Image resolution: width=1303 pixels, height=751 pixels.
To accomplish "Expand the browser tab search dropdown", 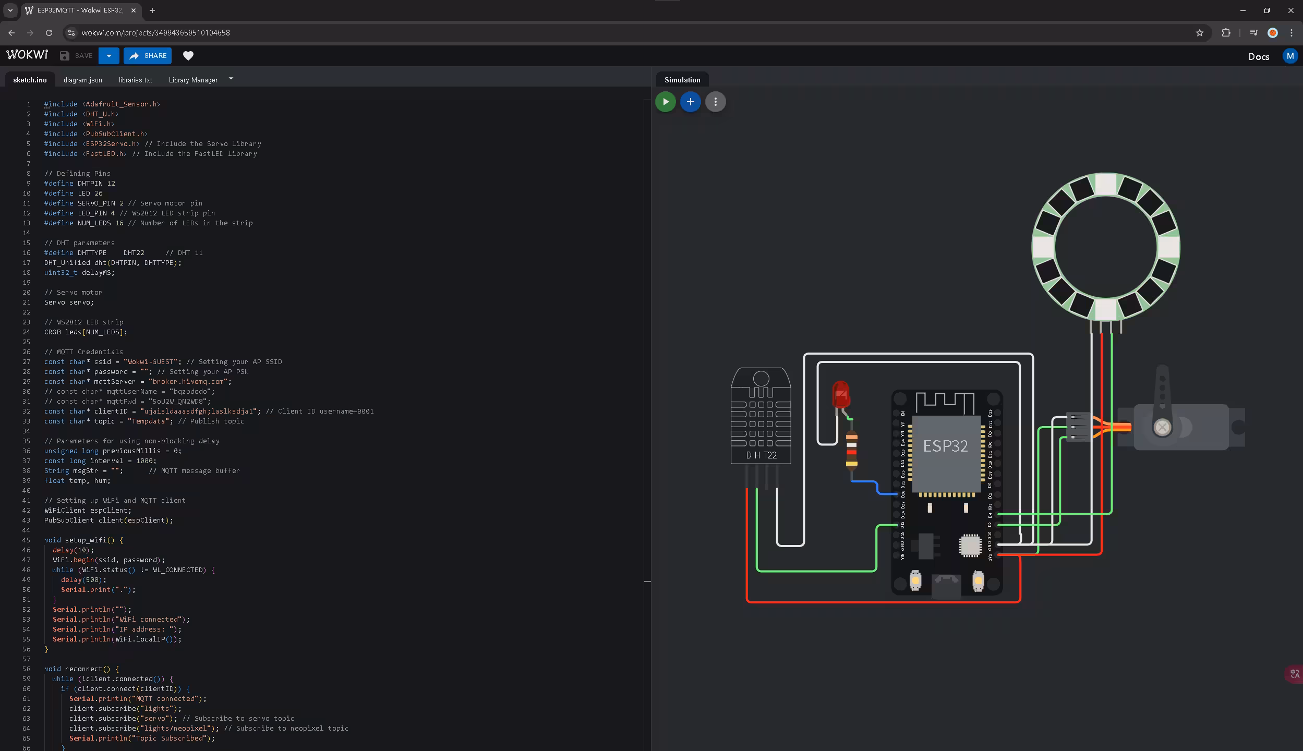I will 10,10.
